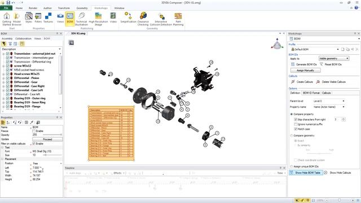
Task: Open the High Resolution Image workshop
Action: 98,19
